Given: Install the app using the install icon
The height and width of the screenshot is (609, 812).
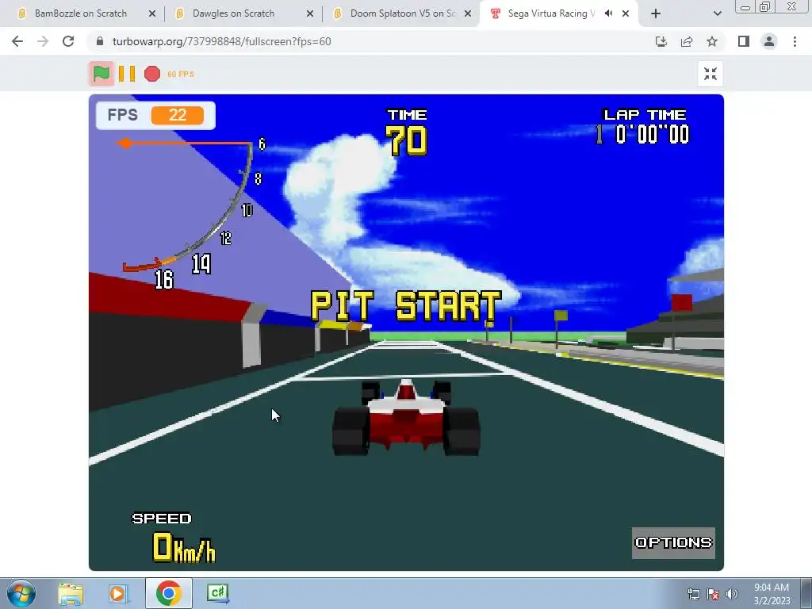Looking at the screenshot, I should click(661, 41).
